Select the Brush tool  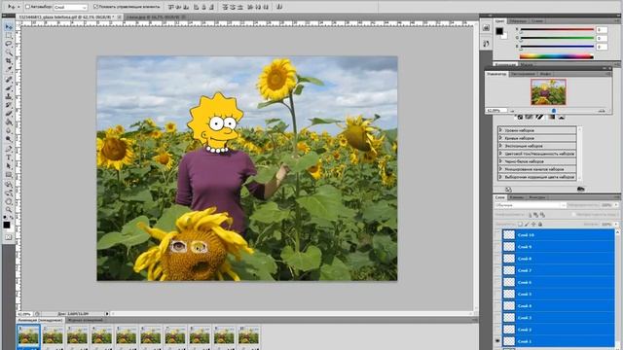9,88
